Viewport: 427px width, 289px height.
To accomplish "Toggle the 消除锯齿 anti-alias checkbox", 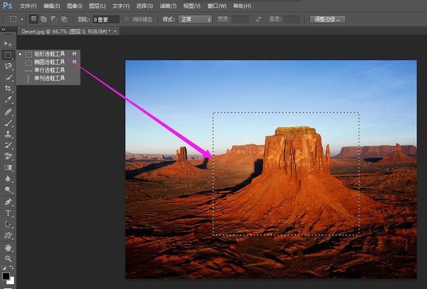I will (127, 19).
